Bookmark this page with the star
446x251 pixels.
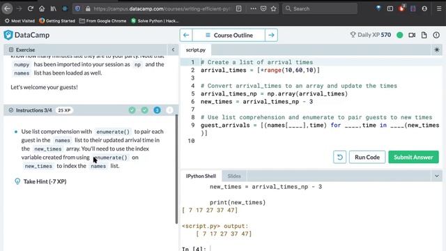(x=274, y=9)
